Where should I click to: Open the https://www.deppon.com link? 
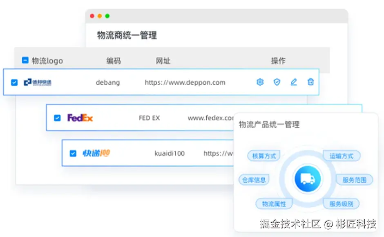[x=185, y=82]
